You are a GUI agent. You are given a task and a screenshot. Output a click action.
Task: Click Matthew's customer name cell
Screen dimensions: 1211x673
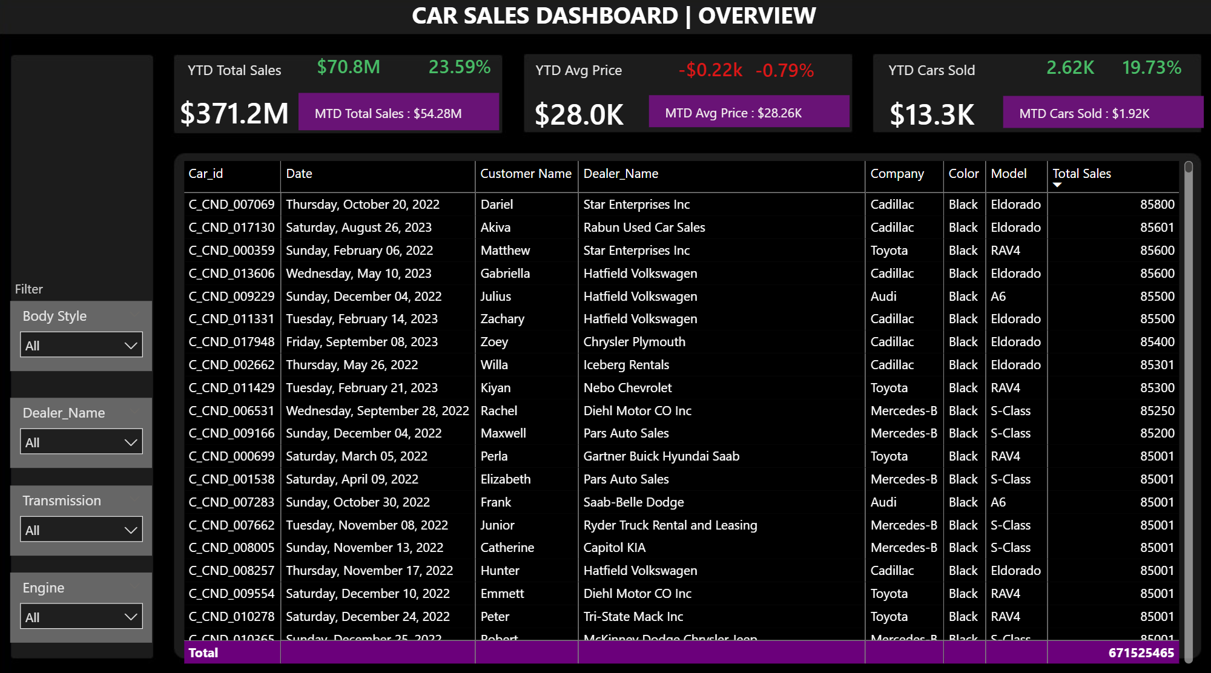[x=505, y=251]
